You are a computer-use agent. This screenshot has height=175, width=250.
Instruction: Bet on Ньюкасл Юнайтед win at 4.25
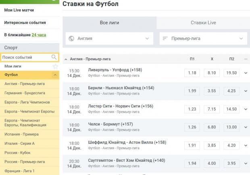pos(231,91)
